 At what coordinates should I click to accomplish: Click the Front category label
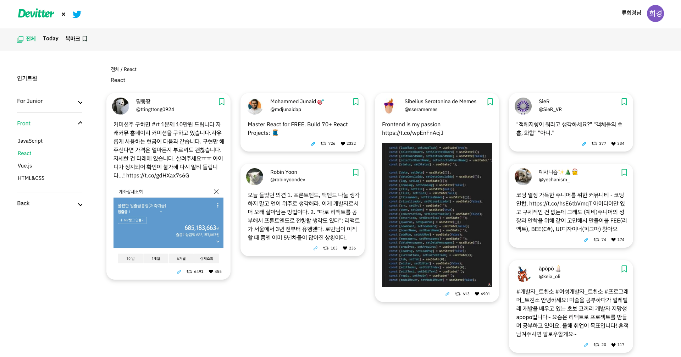click(x=24, y=123)
